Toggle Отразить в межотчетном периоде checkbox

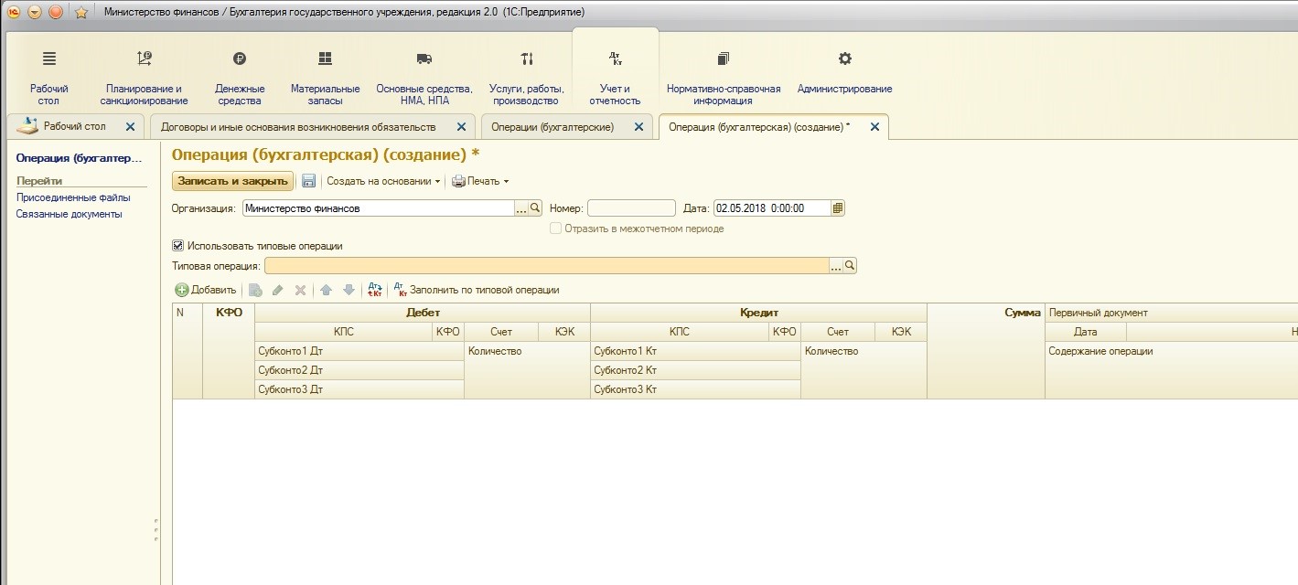(x=555, y=229)
